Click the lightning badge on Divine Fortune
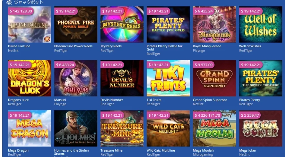285x157 pixels. point(47,39)
